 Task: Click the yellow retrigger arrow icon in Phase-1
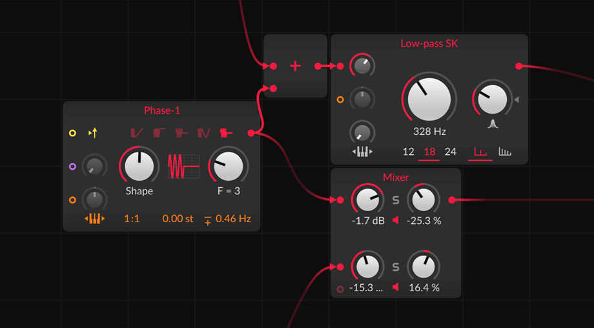tap(93, 133)
